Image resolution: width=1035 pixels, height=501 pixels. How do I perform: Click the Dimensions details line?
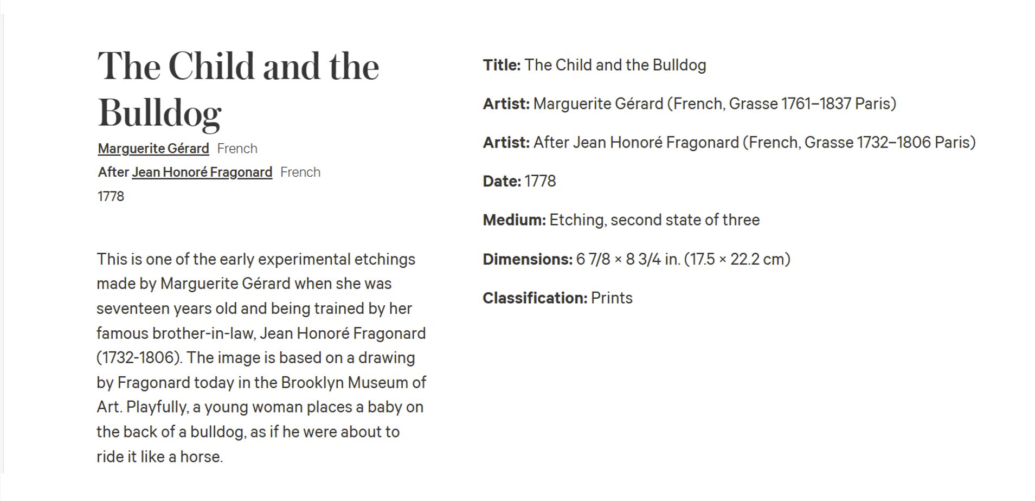point(637,259)
